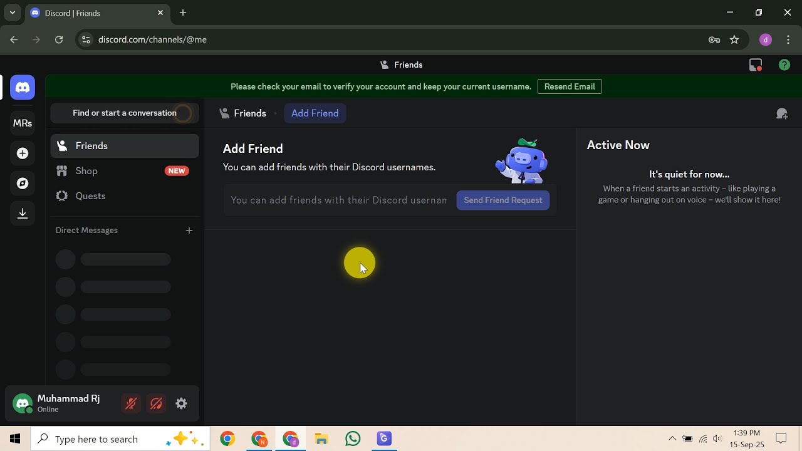This screenshot has width=802, height=451.
Task: Open taskbar clock showing 1:39 PM
Action: [747, 439]
